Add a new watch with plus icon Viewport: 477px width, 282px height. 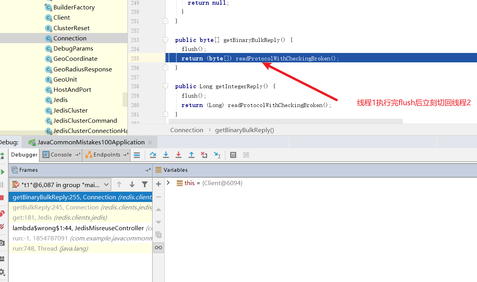click(158, 184)
